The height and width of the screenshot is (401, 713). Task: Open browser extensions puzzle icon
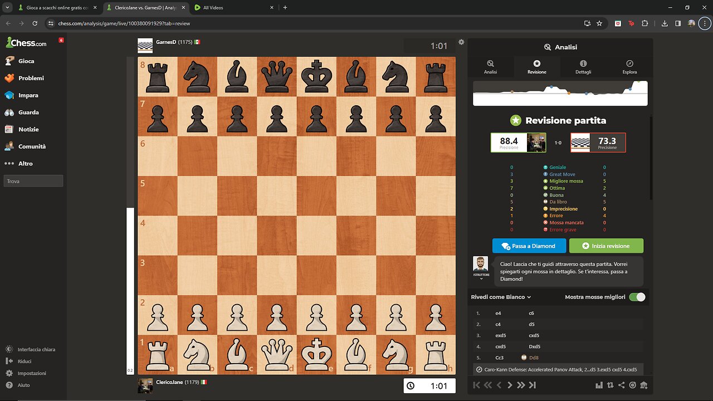pyautogui.click(x=645, y=23)
